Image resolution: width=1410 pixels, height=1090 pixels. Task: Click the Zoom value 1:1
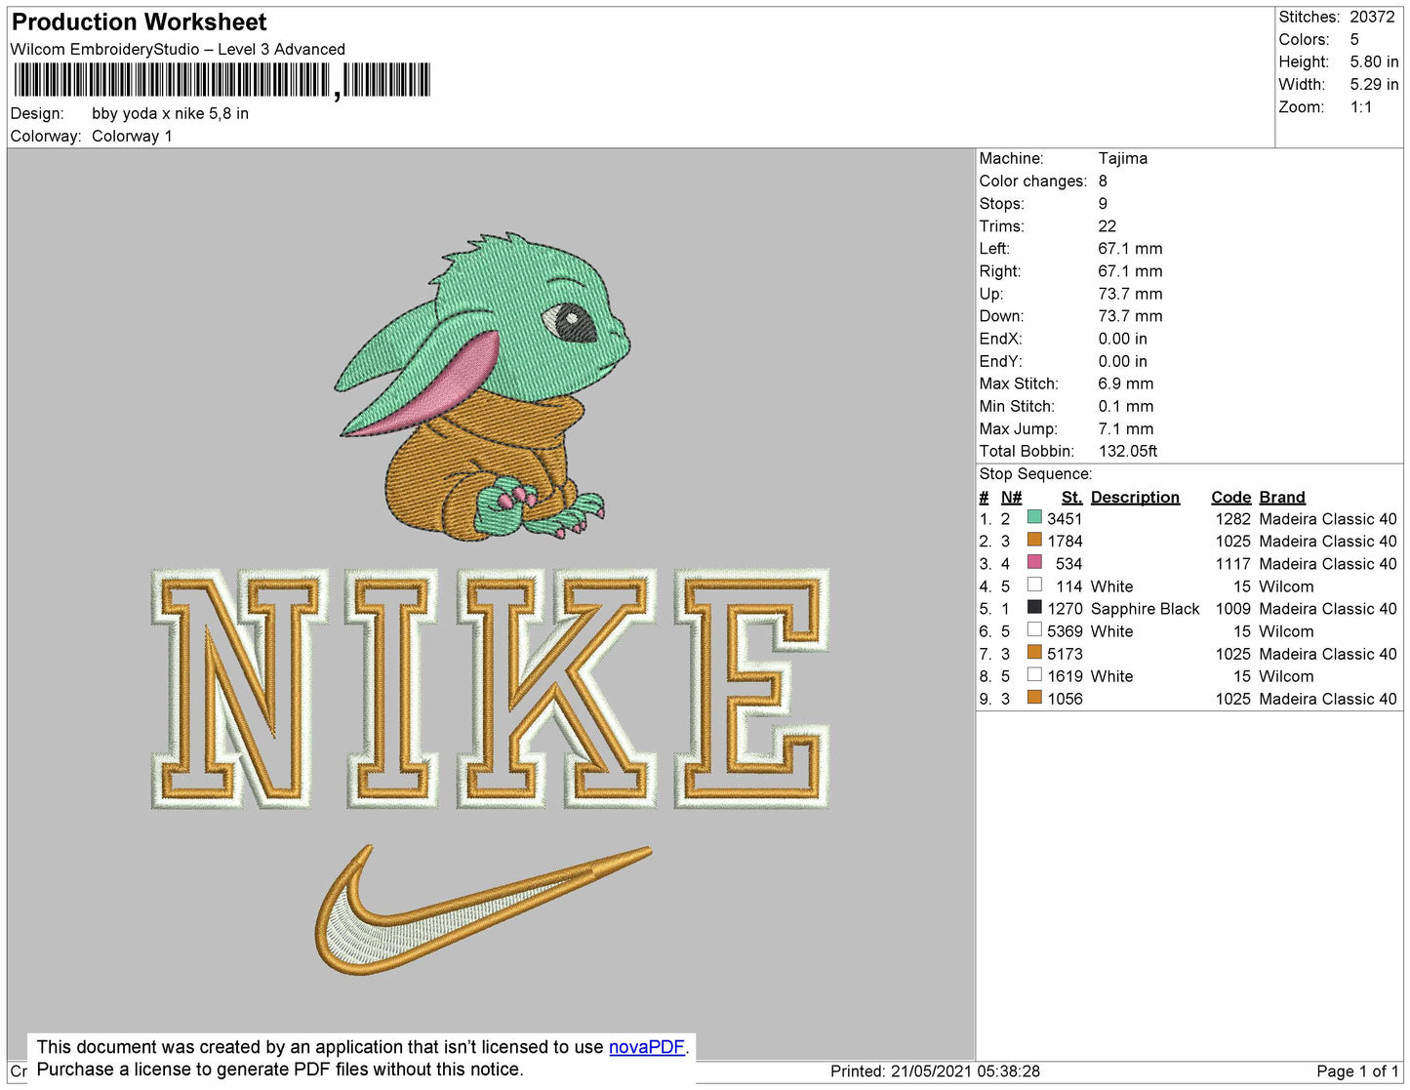[1361, 107]
